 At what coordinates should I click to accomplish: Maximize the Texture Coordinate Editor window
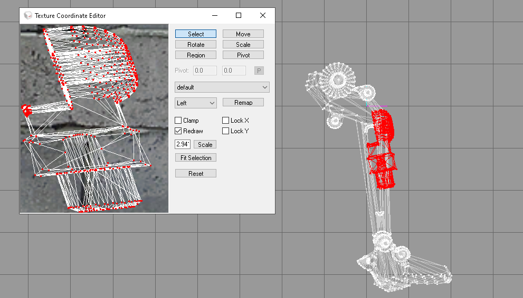(239, 16)
